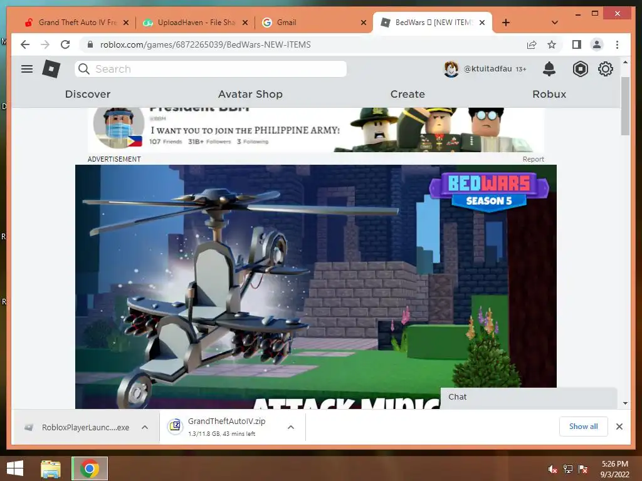
Task: Open the Windows Start menu
Action: [15, 468]
